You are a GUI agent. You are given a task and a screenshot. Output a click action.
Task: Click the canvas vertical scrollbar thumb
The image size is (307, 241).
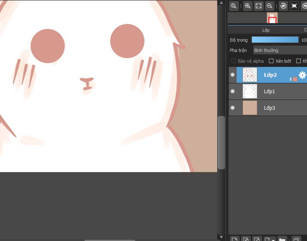point(221,143)
